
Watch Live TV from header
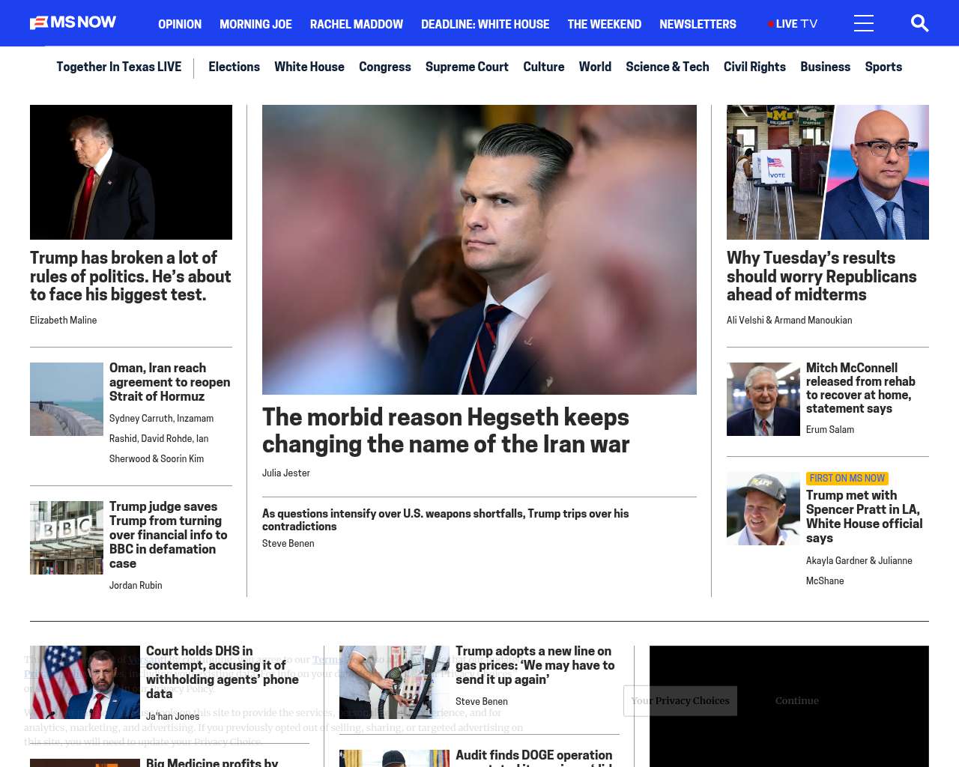tap(793, 24)
